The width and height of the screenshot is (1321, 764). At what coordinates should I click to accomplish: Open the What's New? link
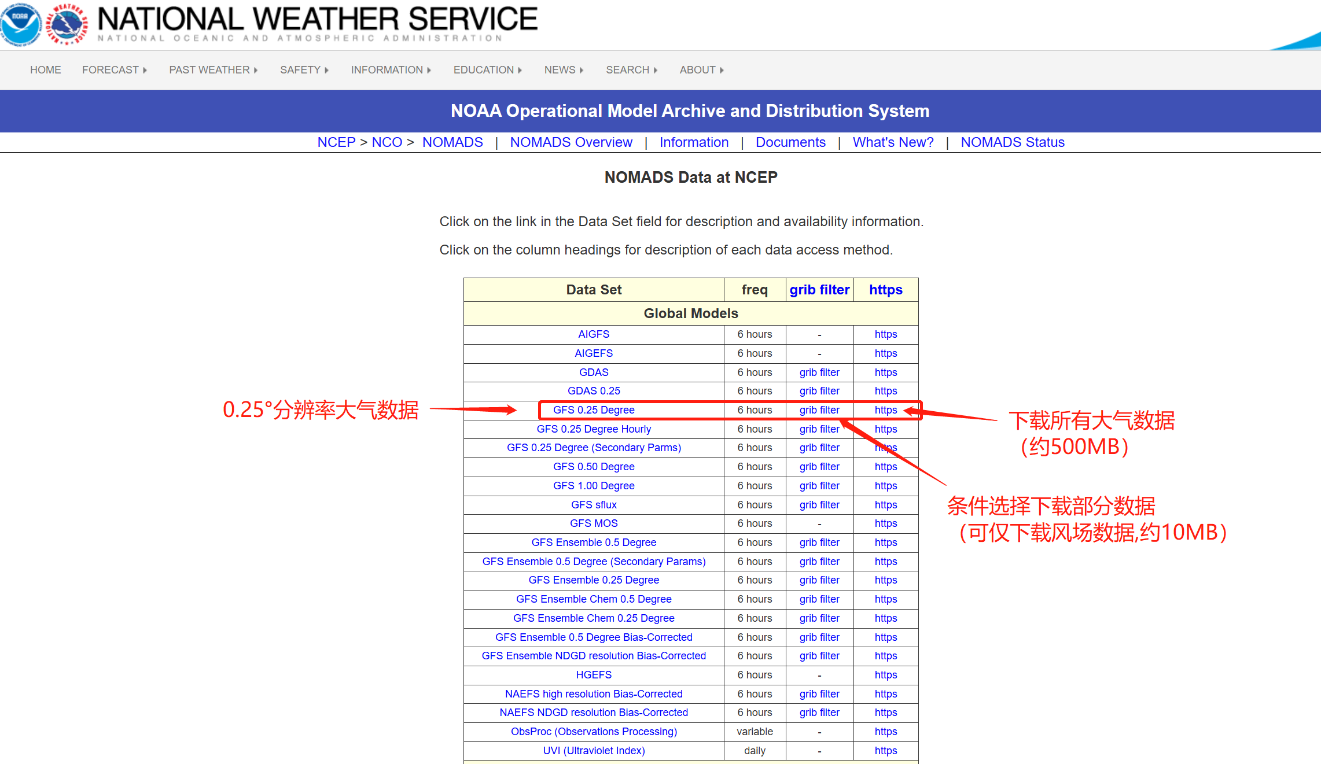(893, 142)
